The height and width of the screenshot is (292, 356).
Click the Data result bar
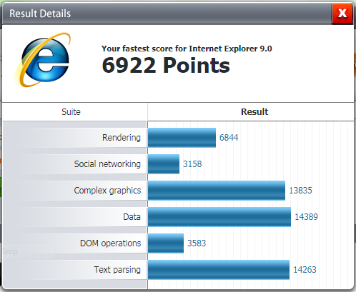(219, 217)
